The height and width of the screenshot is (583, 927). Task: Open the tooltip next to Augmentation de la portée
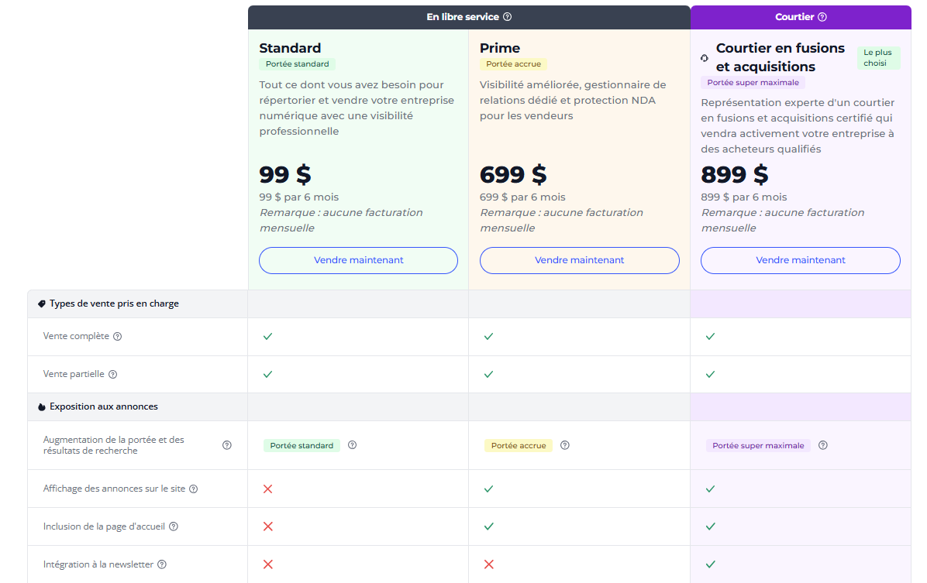tap(227, 444)
